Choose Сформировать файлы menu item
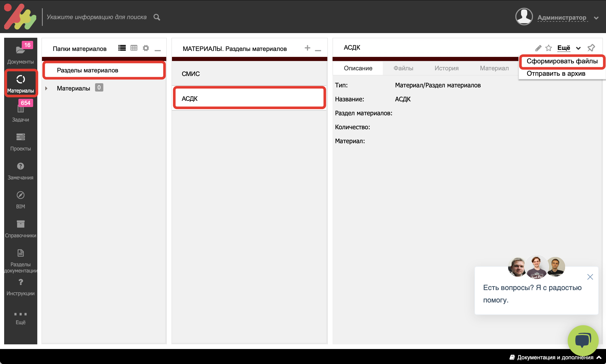The width and height of the screenshot is (606, 364). (562, 61)
